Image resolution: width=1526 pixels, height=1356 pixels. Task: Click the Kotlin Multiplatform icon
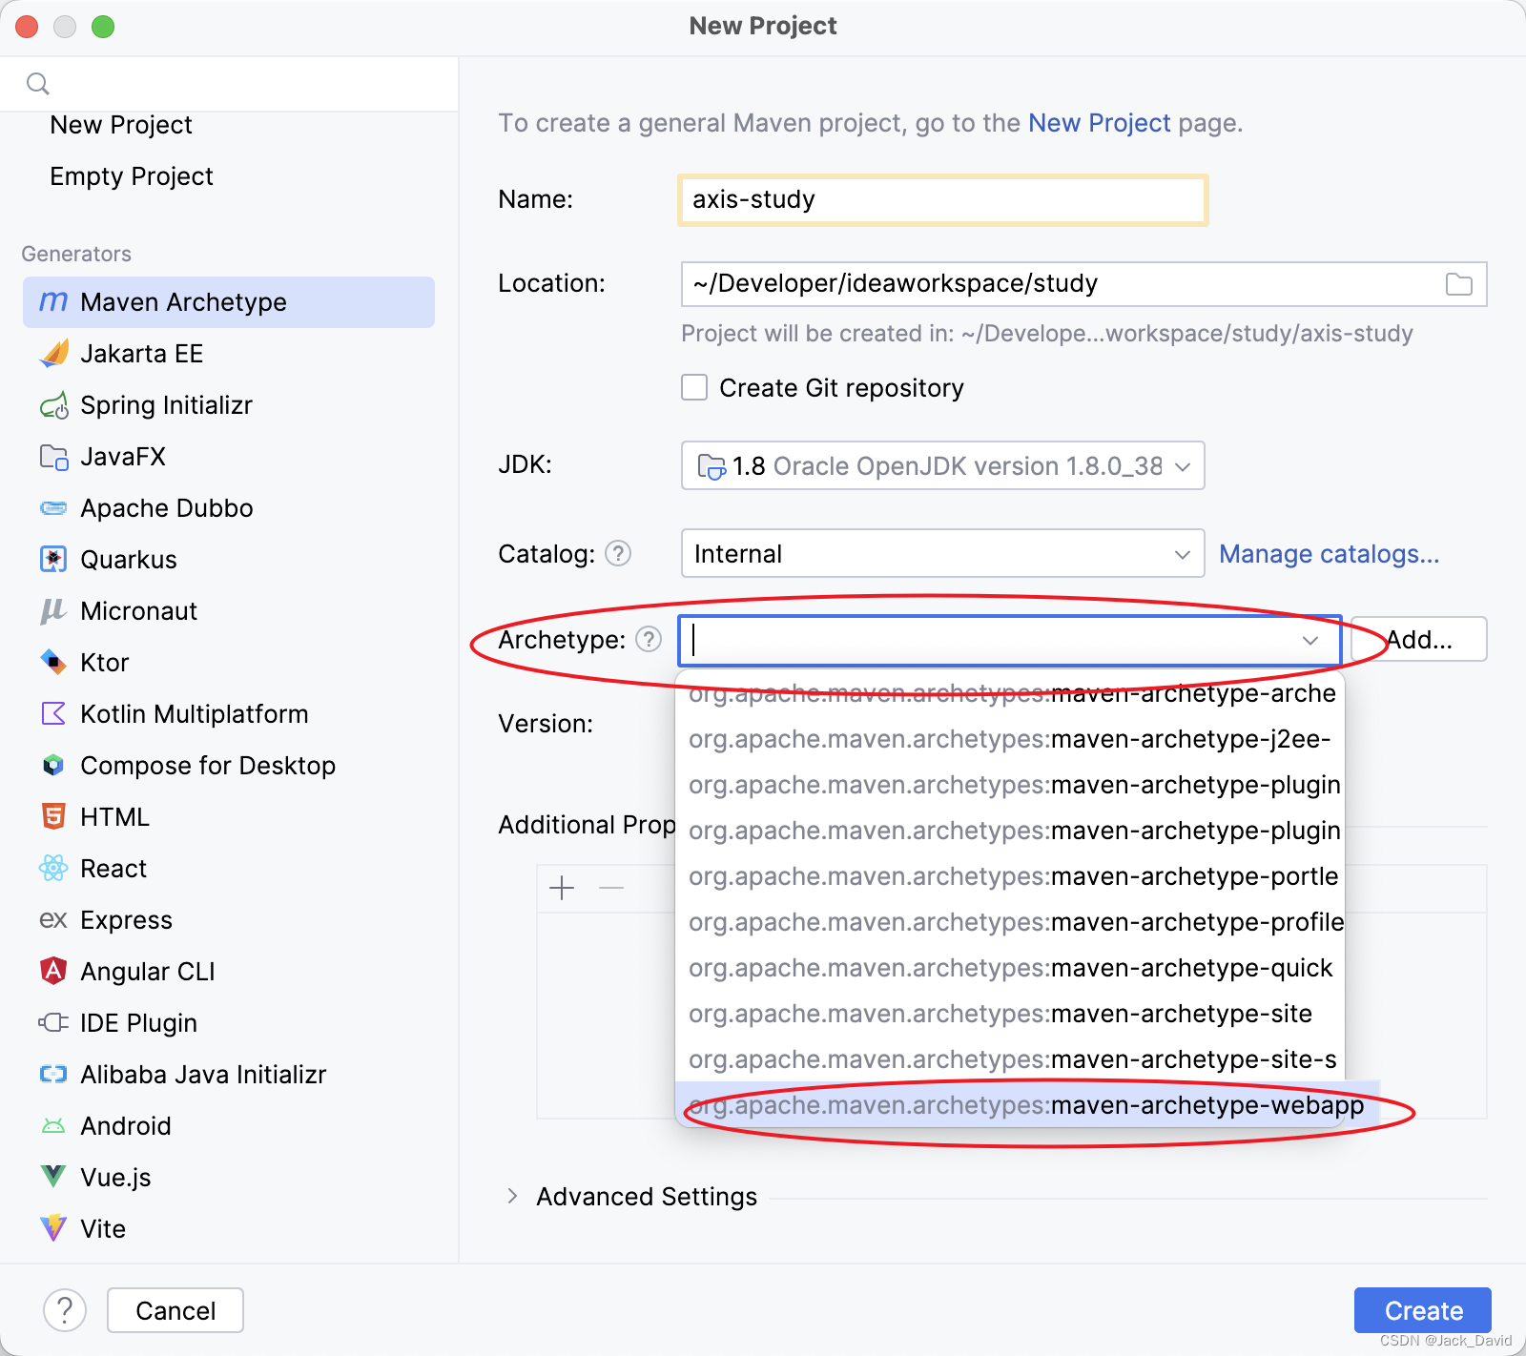pos(53,713)
